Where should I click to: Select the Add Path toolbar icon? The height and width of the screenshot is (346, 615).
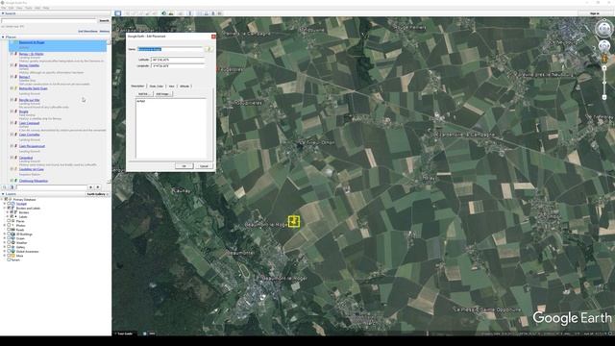(x=140, y=13)
